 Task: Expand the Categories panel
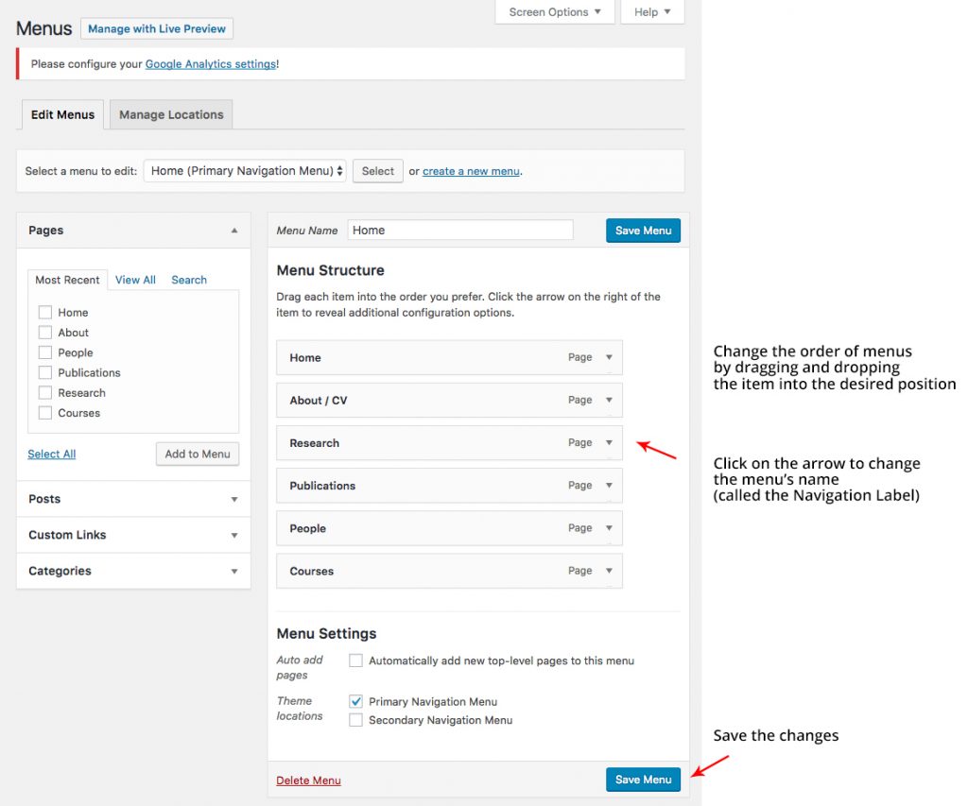click(x=234, y=571)
